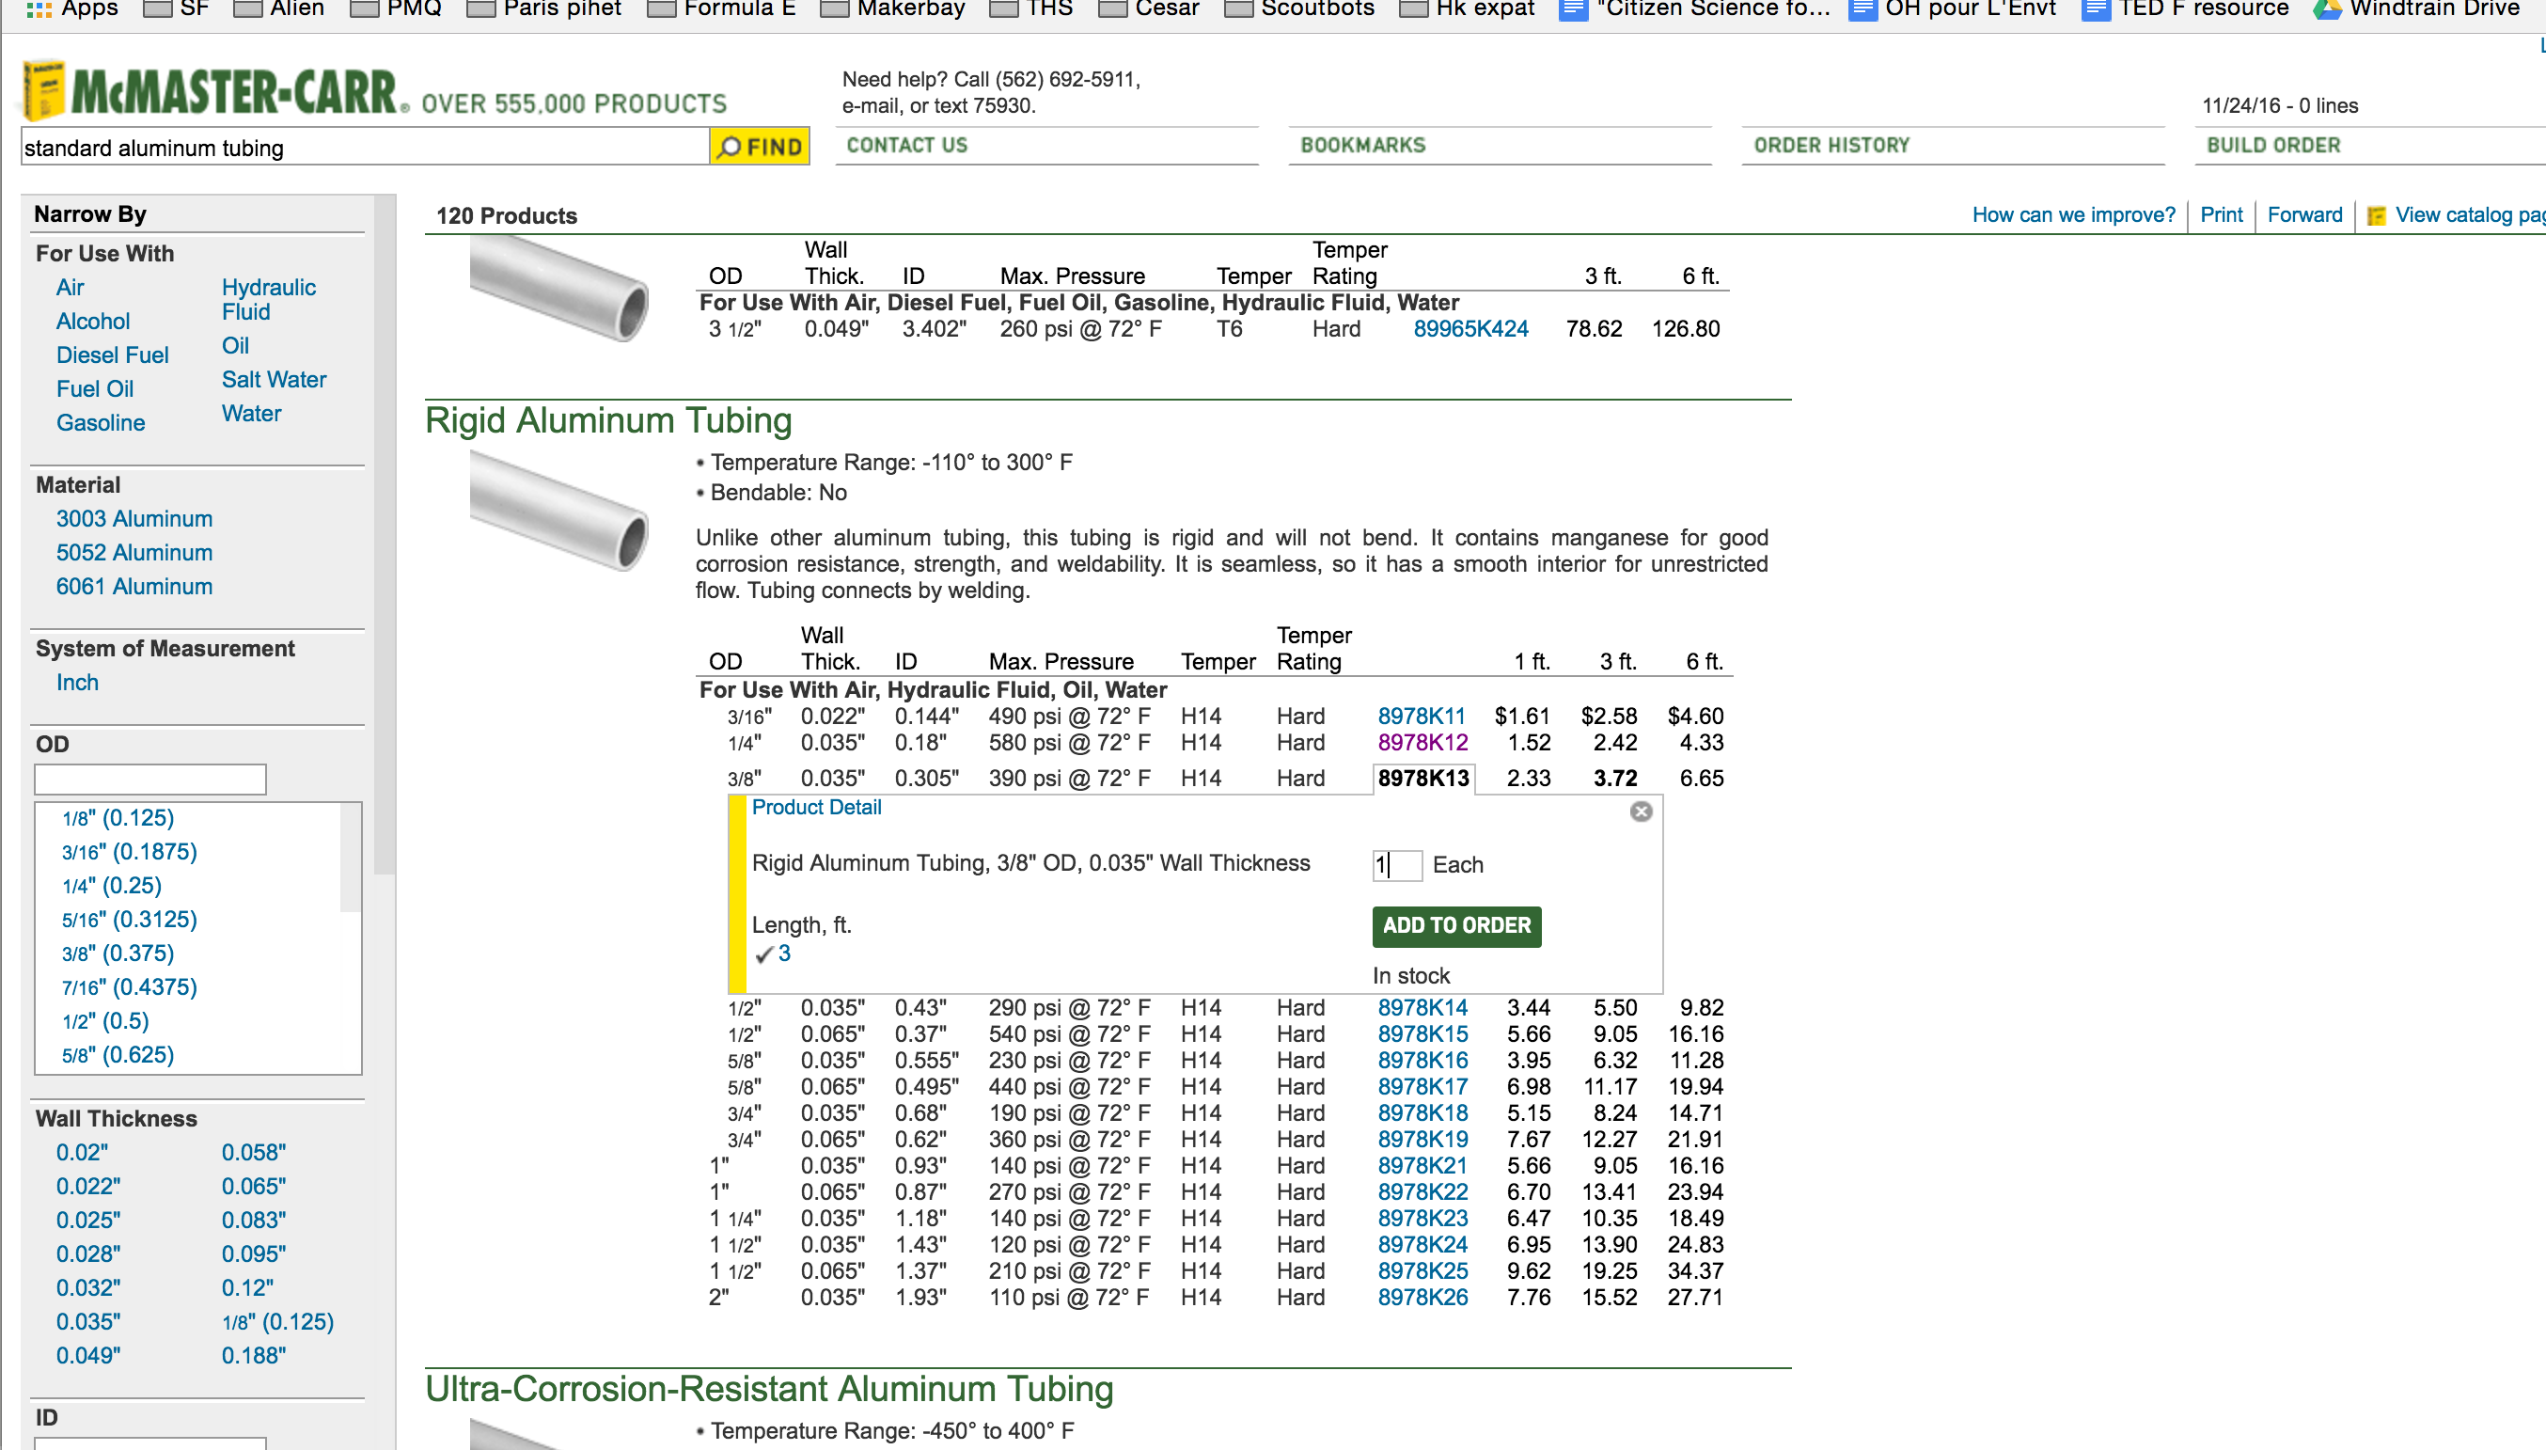2546x1450 pixels.
Task: Click the OD list scrollbar
Action: (x=351, y=859)
